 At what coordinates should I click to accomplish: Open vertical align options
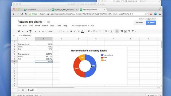coord(111,31)
